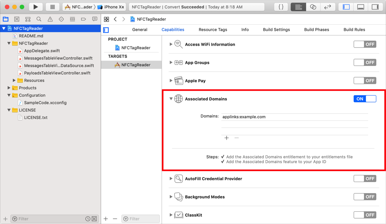
Task: Open the assistant editor braces icon
Action: (x=281, y=7)
